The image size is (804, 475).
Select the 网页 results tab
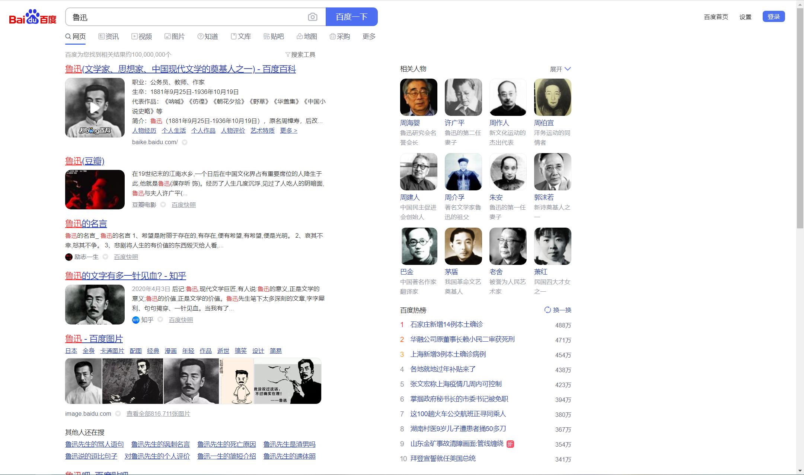[x=77, y=36]
